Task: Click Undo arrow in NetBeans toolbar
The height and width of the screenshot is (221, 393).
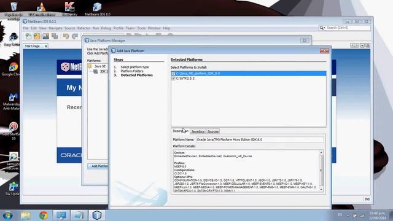Action: tap(66, 36)
